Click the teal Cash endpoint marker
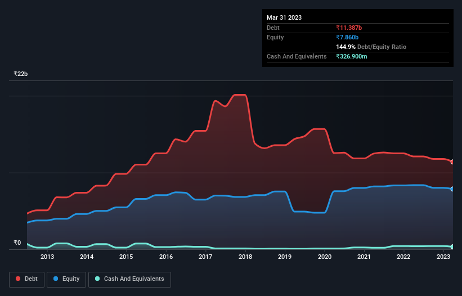 452,247
